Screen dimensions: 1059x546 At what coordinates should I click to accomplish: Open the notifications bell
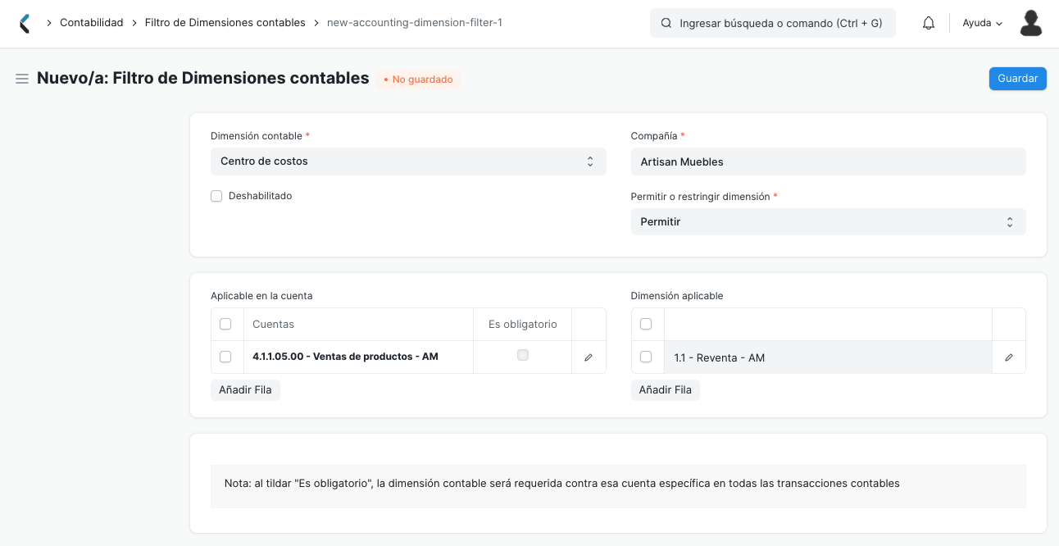928,23
